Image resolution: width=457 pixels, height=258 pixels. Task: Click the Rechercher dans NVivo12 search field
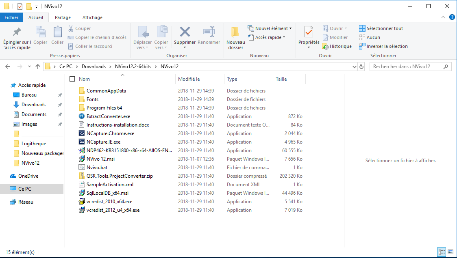[407, 67]
